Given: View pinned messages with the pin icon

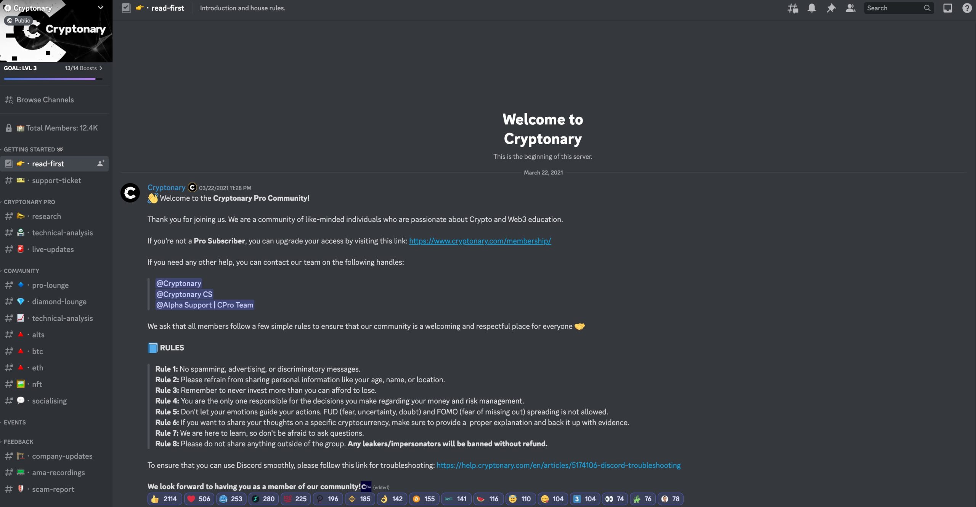Looking at the screenshot, I should [x=831, y=8].
